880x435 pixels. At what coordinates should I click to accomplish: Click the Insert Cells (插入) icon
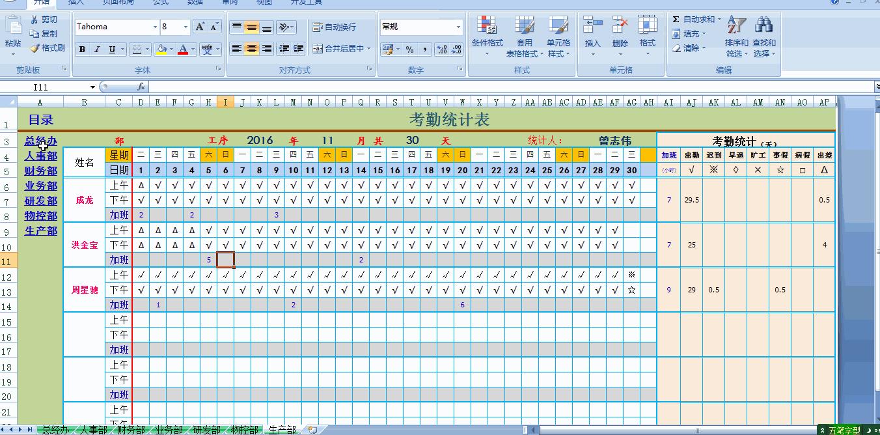(x=592, y=26)
